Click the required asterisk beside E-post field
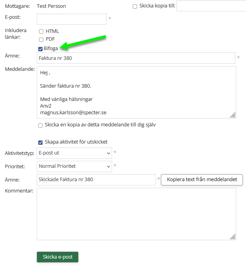Screen dimensions: 246x268 tap(110, 19)
